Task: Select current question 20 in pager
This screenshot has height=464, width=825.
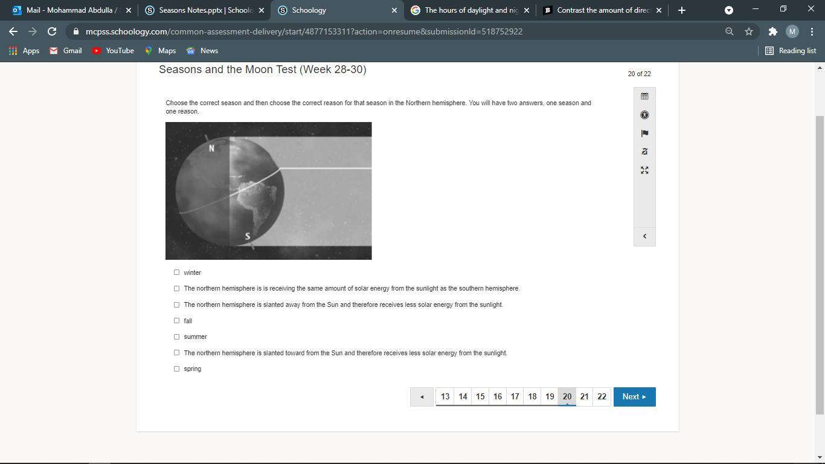Action: click(567, 397)
